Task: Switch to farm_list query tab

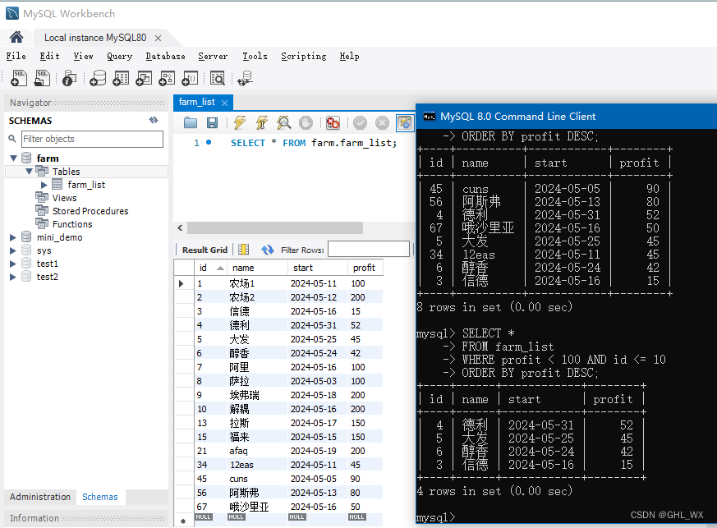Action: point(196,102)
